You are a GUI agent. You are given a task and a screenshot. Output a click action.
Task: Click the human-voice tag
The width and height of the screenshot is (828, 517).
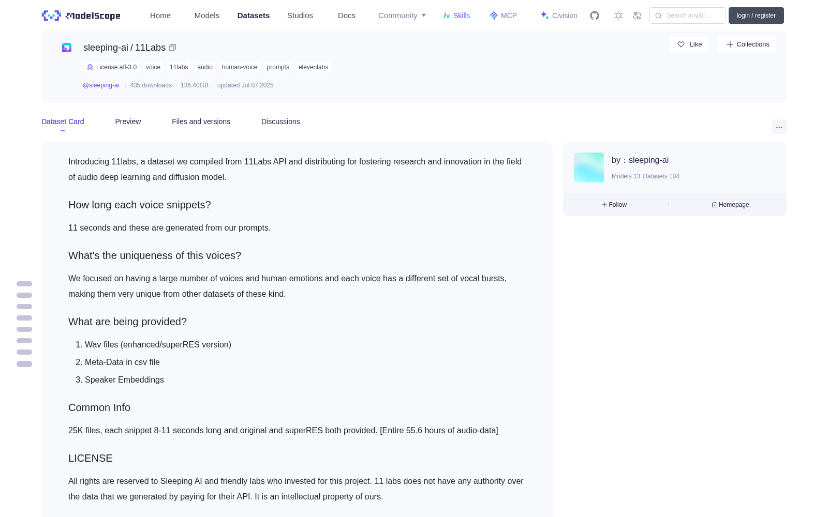click(x=240, y=67)
